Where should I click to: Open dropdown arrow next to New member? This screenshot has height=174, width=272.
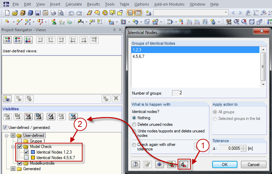click(x=33, y=22)
